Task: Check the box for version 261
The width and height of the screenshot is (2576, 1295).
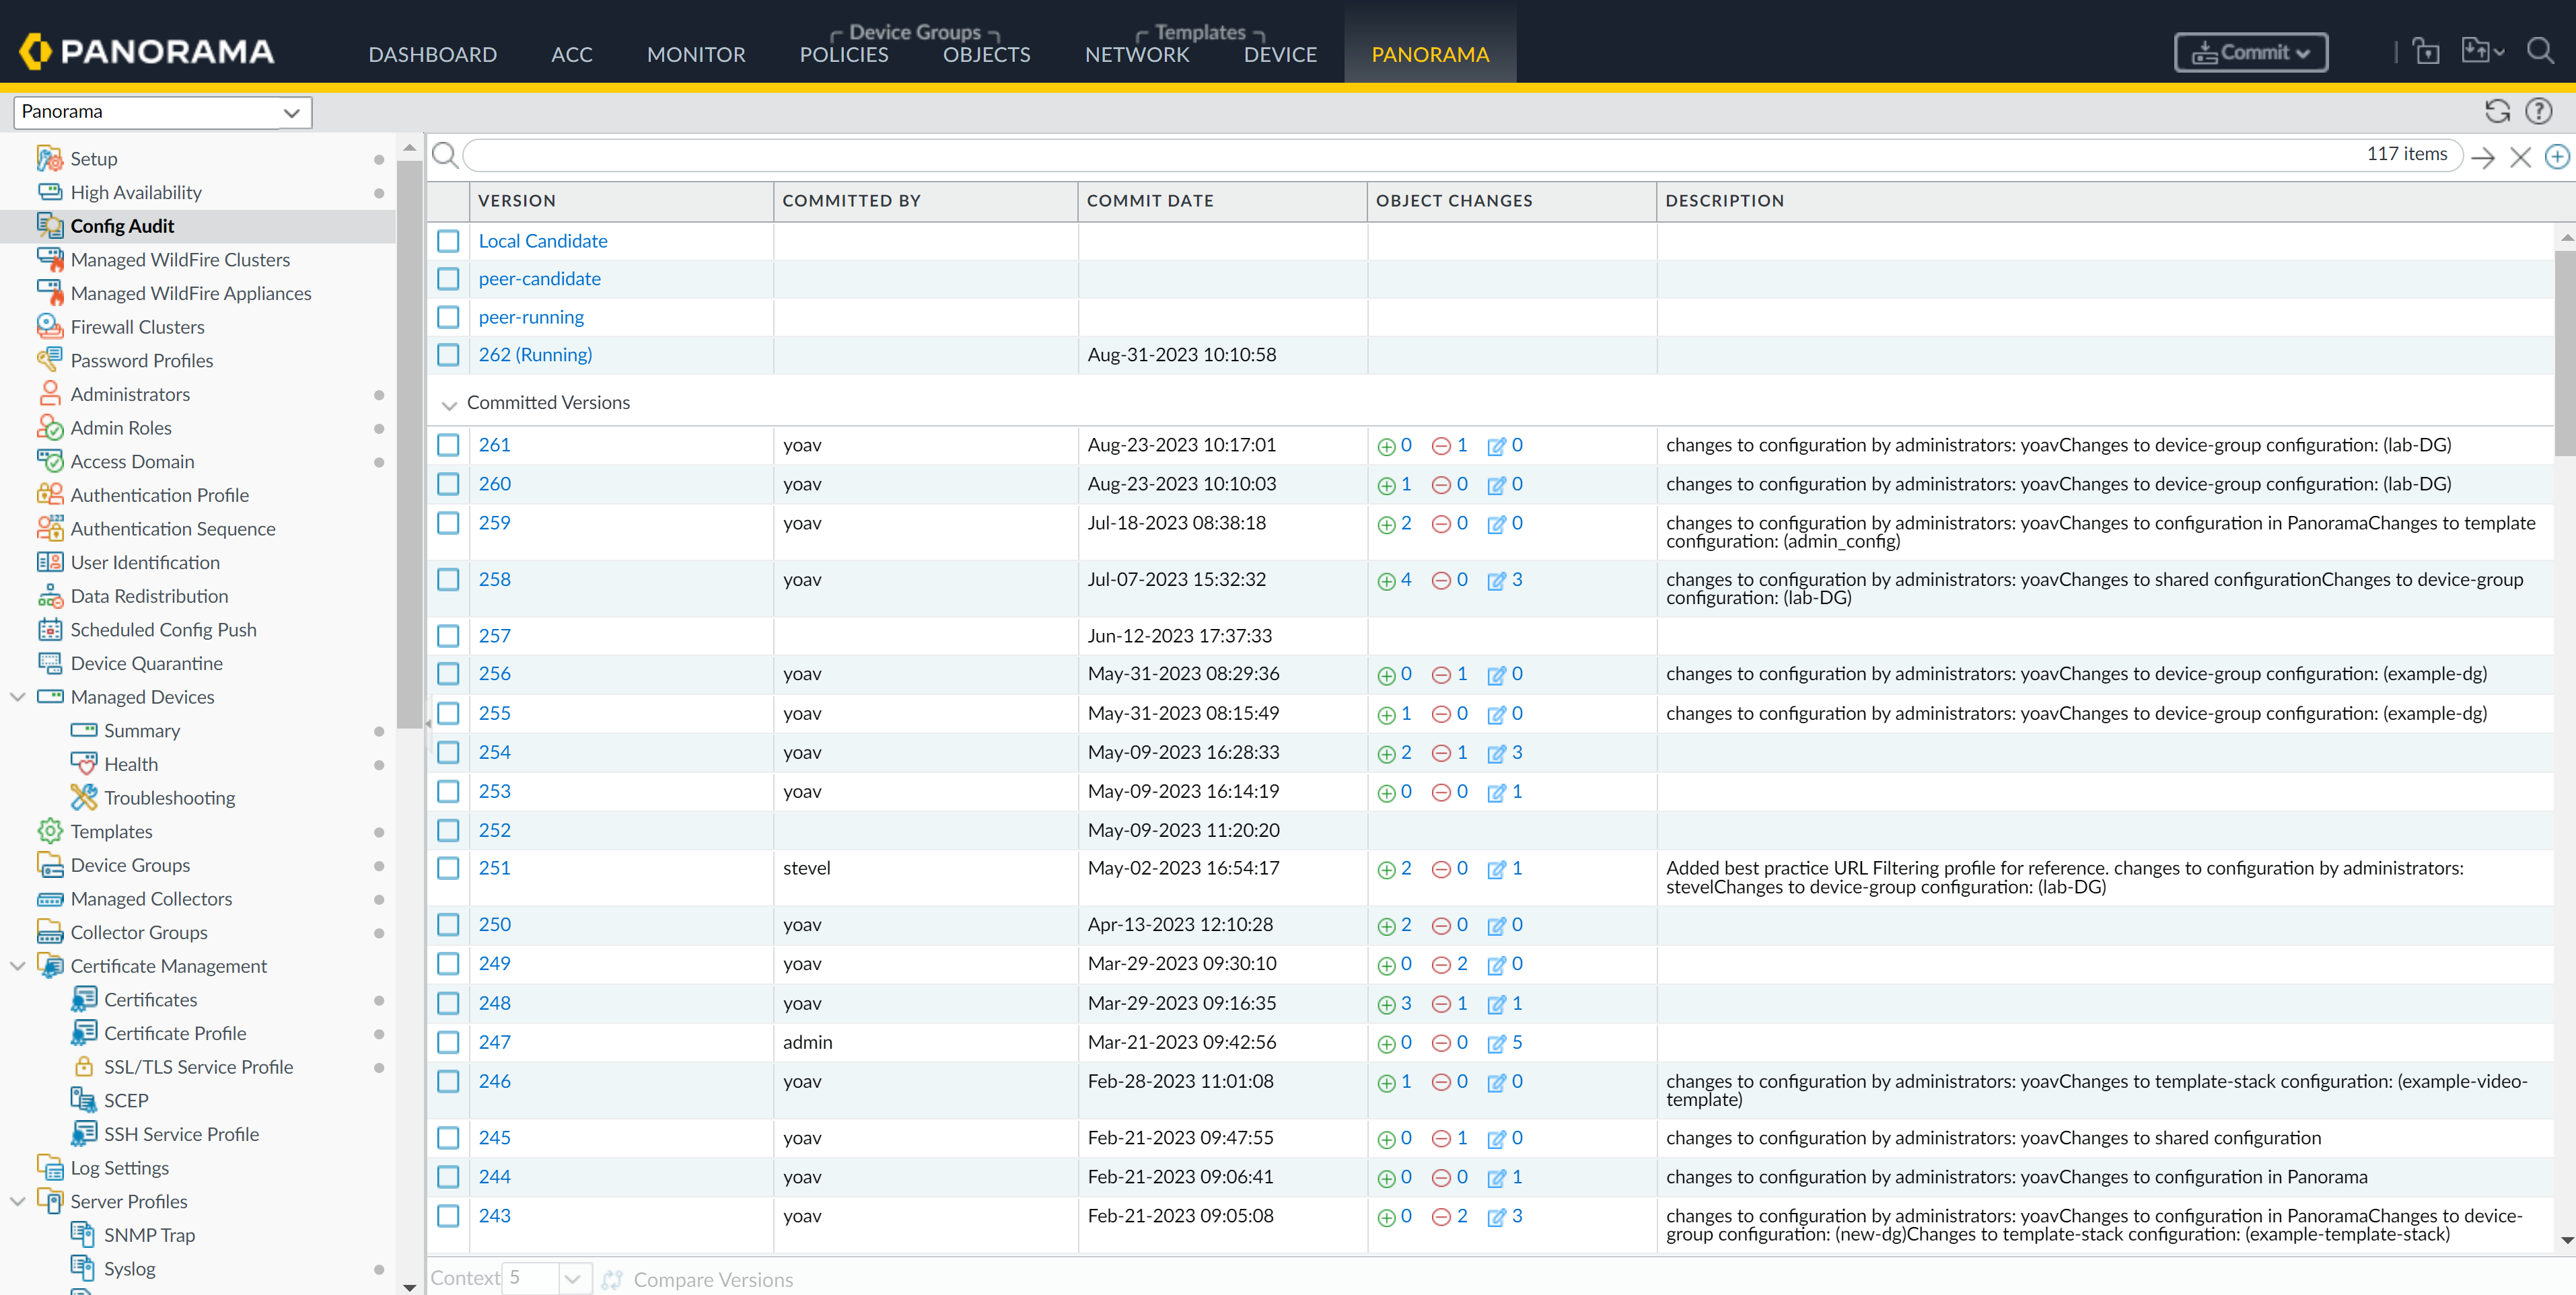Action: pyautogui.click(x=448, y=445)
